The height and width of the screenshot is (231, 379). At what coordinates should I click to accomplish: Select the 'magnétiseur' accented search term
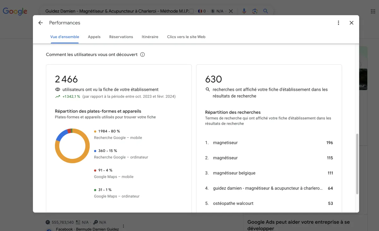[x=269, y=158]
